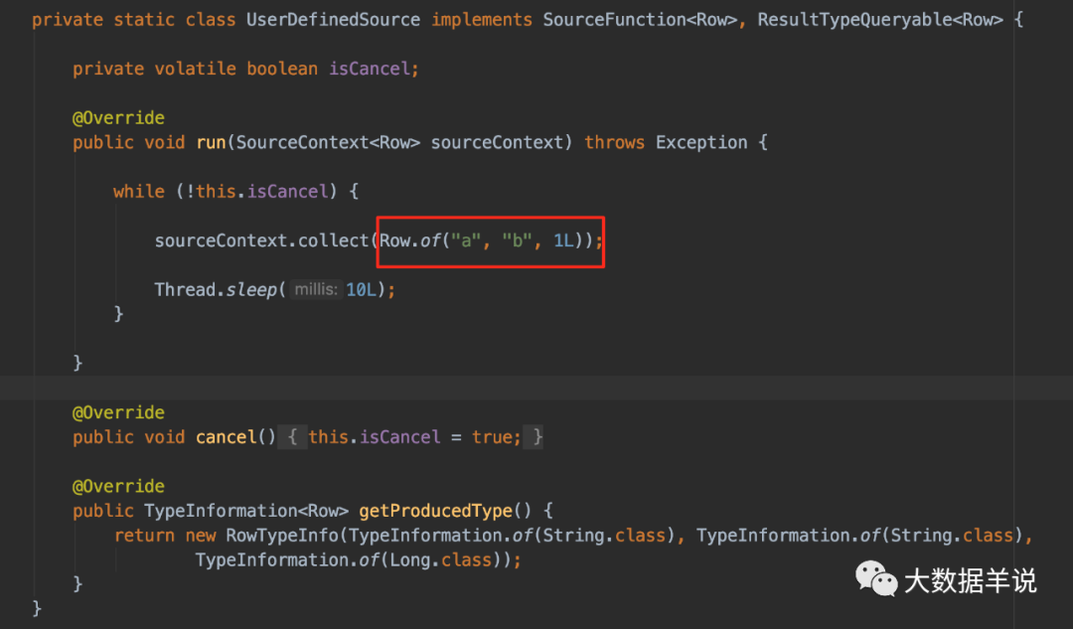Click the 10L literal

tap(362, 290)
